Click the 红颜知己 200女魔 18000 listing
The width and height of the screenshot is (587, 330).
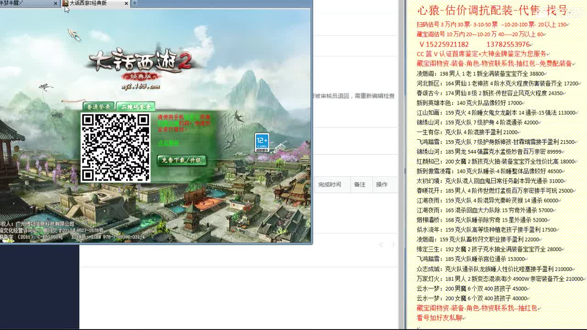pos(497,161)
